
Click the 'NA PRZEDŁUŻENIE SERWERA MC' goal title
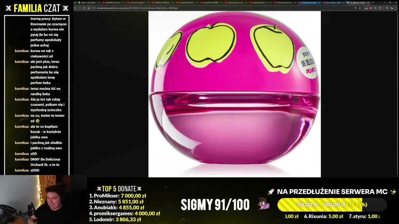point(332,192)
